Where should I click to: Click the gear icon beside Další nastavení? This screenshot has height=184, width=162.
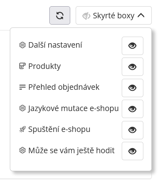tap(22, 45)
